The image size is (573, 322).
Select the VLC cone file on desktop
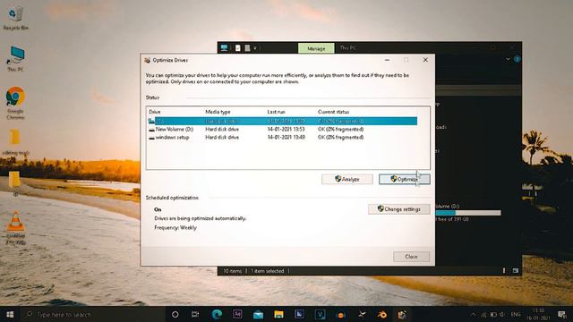tap(16, 227)
